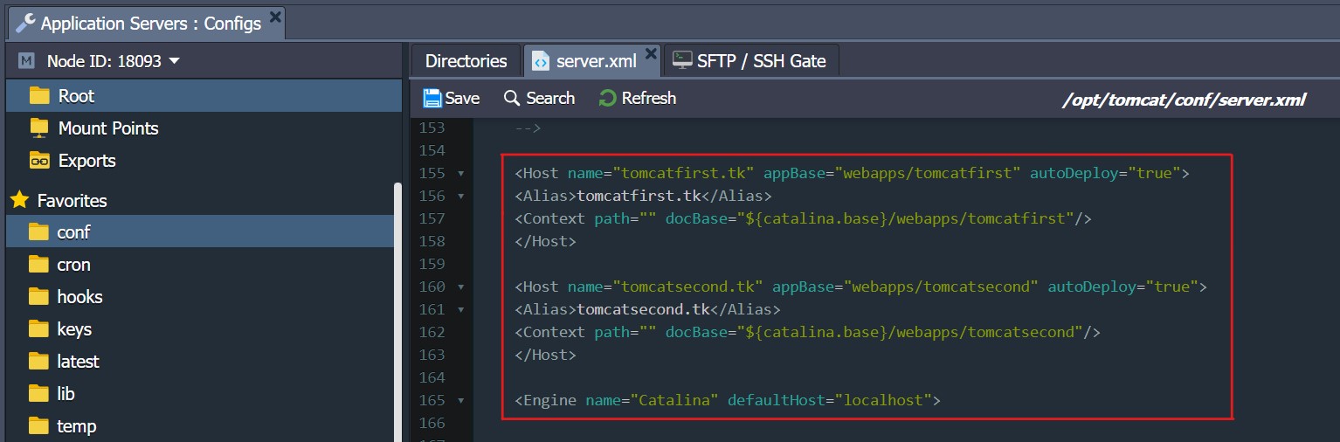Viewport: 1340px width, 442px height.
Task: Click the terminal icon on SFTP / SSH Gate tab
Action: (x=681, y=60)
